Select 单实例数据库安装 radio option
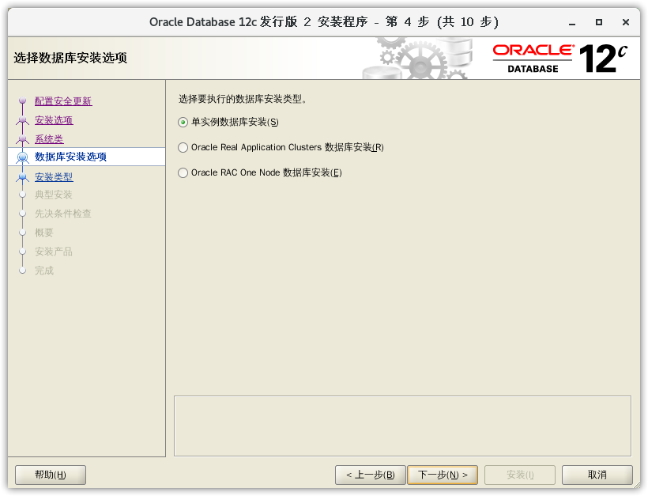 point(183,122)
